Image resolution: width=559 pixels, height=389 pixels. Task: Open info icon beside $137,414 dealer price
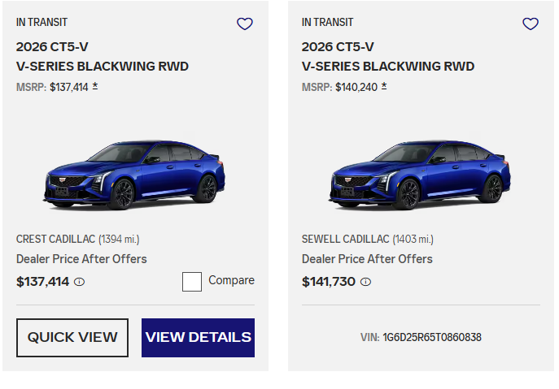(x=80, y=283)
